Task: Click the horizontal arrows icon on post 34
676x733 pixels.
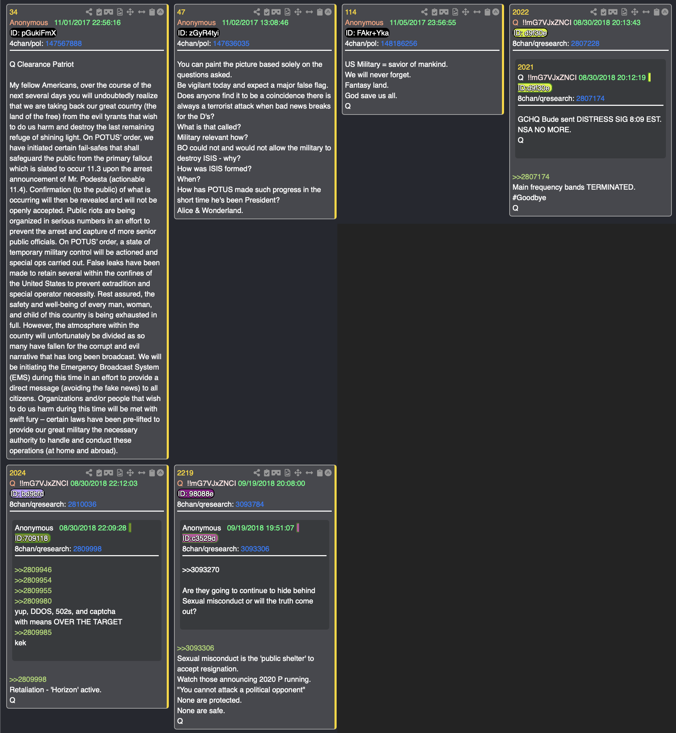Action: [x=142, y=12]
